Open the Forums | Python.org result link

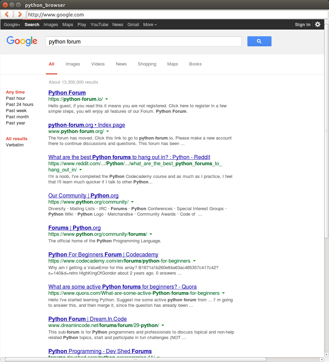[74, 228]
